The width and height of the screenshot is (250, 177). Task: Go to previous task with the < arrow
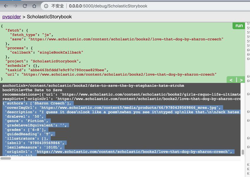click(231, 80)
